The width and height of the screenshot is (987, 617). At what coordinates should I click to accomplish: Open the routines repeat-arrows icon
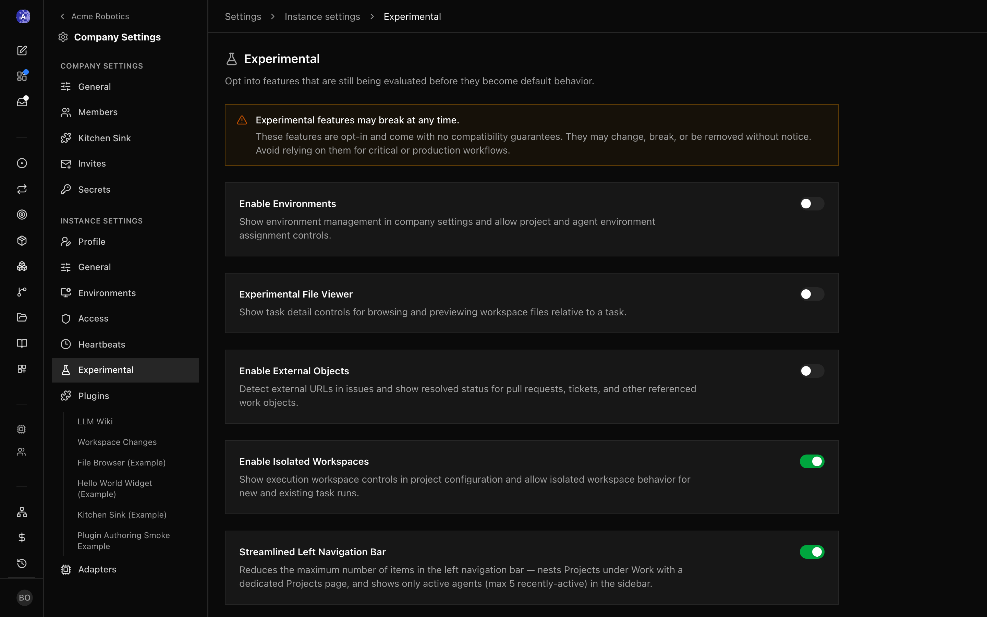pyautogui.click(x=22, y=189)
